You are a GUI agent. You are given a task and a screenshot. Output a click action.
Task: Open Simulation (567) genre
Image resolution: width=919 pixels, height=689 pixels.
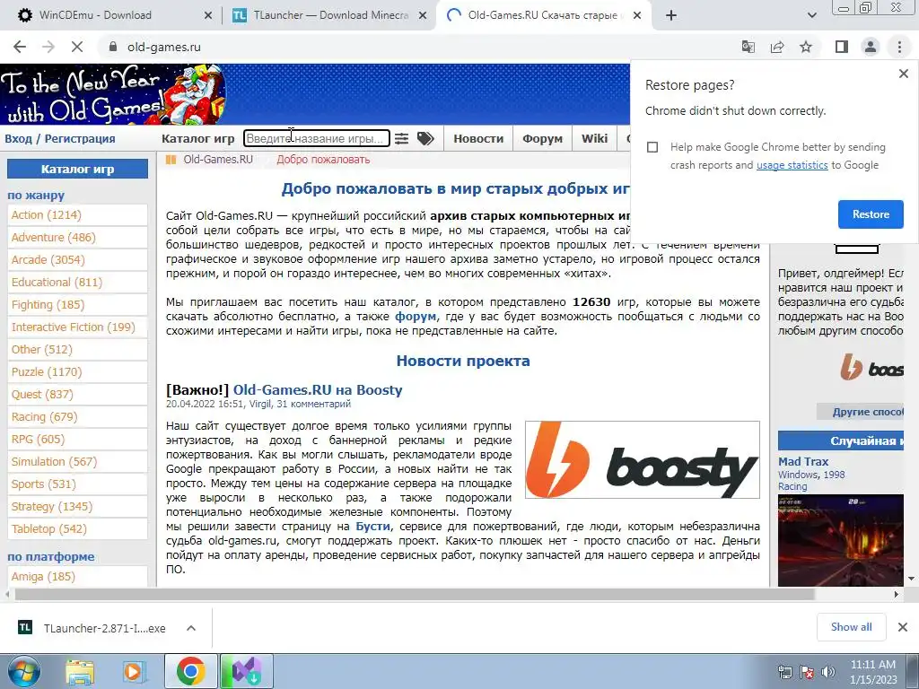click(77, 462)
